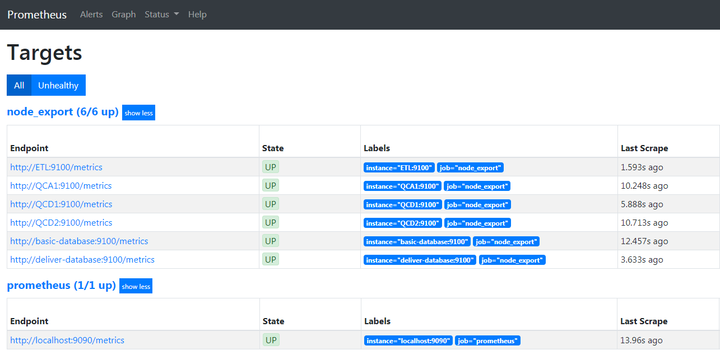Open the Graph page

coord(124,15)
